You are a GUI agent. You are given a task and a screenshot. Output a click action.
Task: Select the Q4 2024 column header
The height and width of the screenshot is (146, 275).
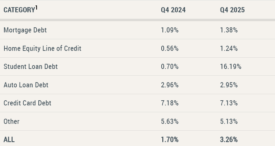(173, 10)
